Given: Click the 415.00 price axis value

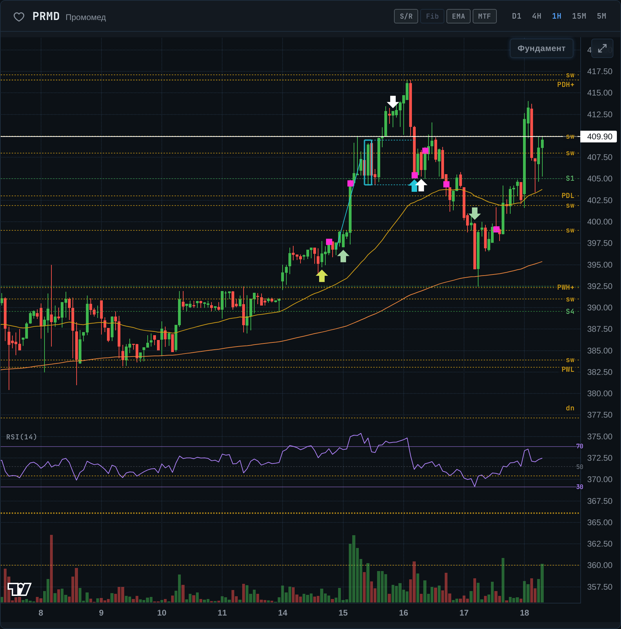Looking at the screenshot, I should point(600,93).
